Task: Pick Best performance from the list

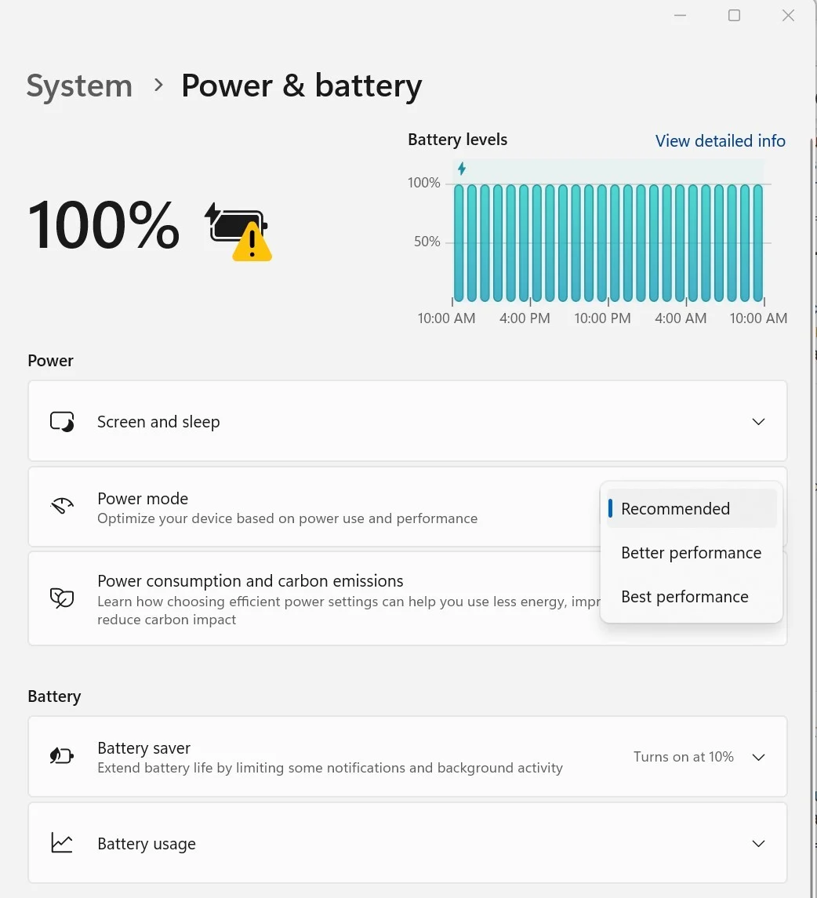Action: pos(684,597)
